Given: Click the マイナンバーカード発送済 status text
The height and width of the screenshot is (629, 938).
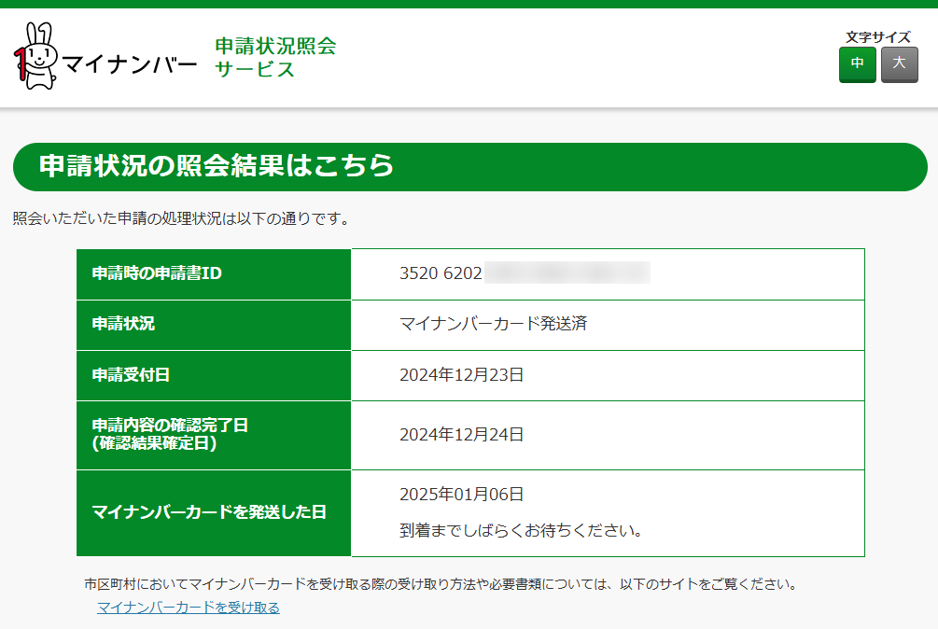Looking at the screenshot, I should click(x=494, y=324).
